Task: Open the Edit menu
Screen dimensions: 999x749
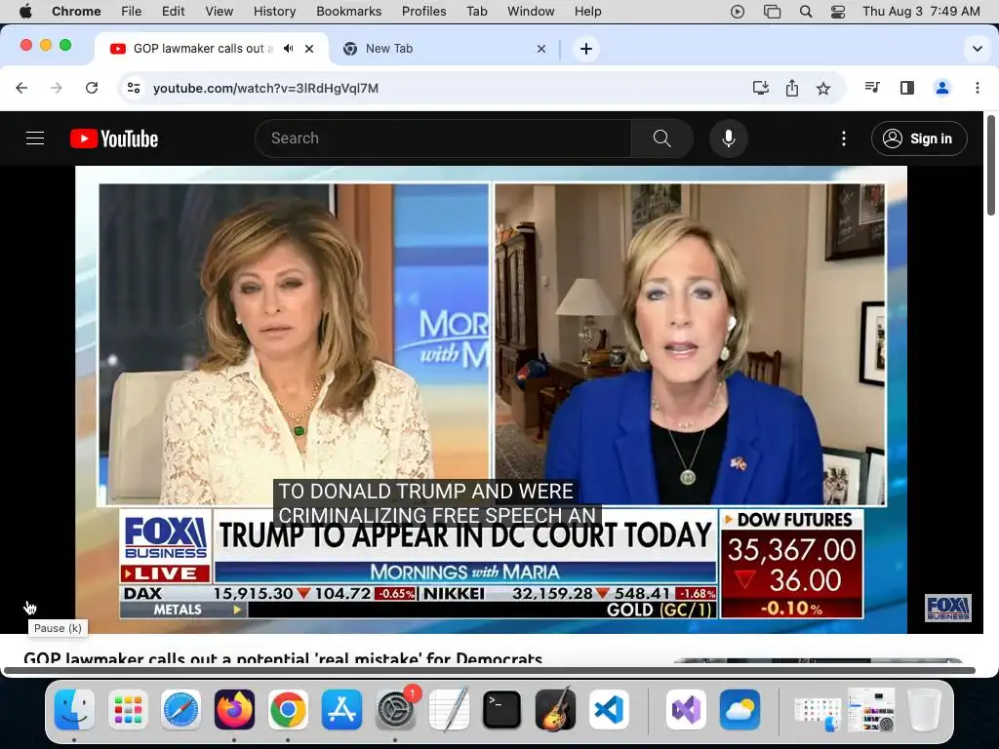Action: coord(173,11)
